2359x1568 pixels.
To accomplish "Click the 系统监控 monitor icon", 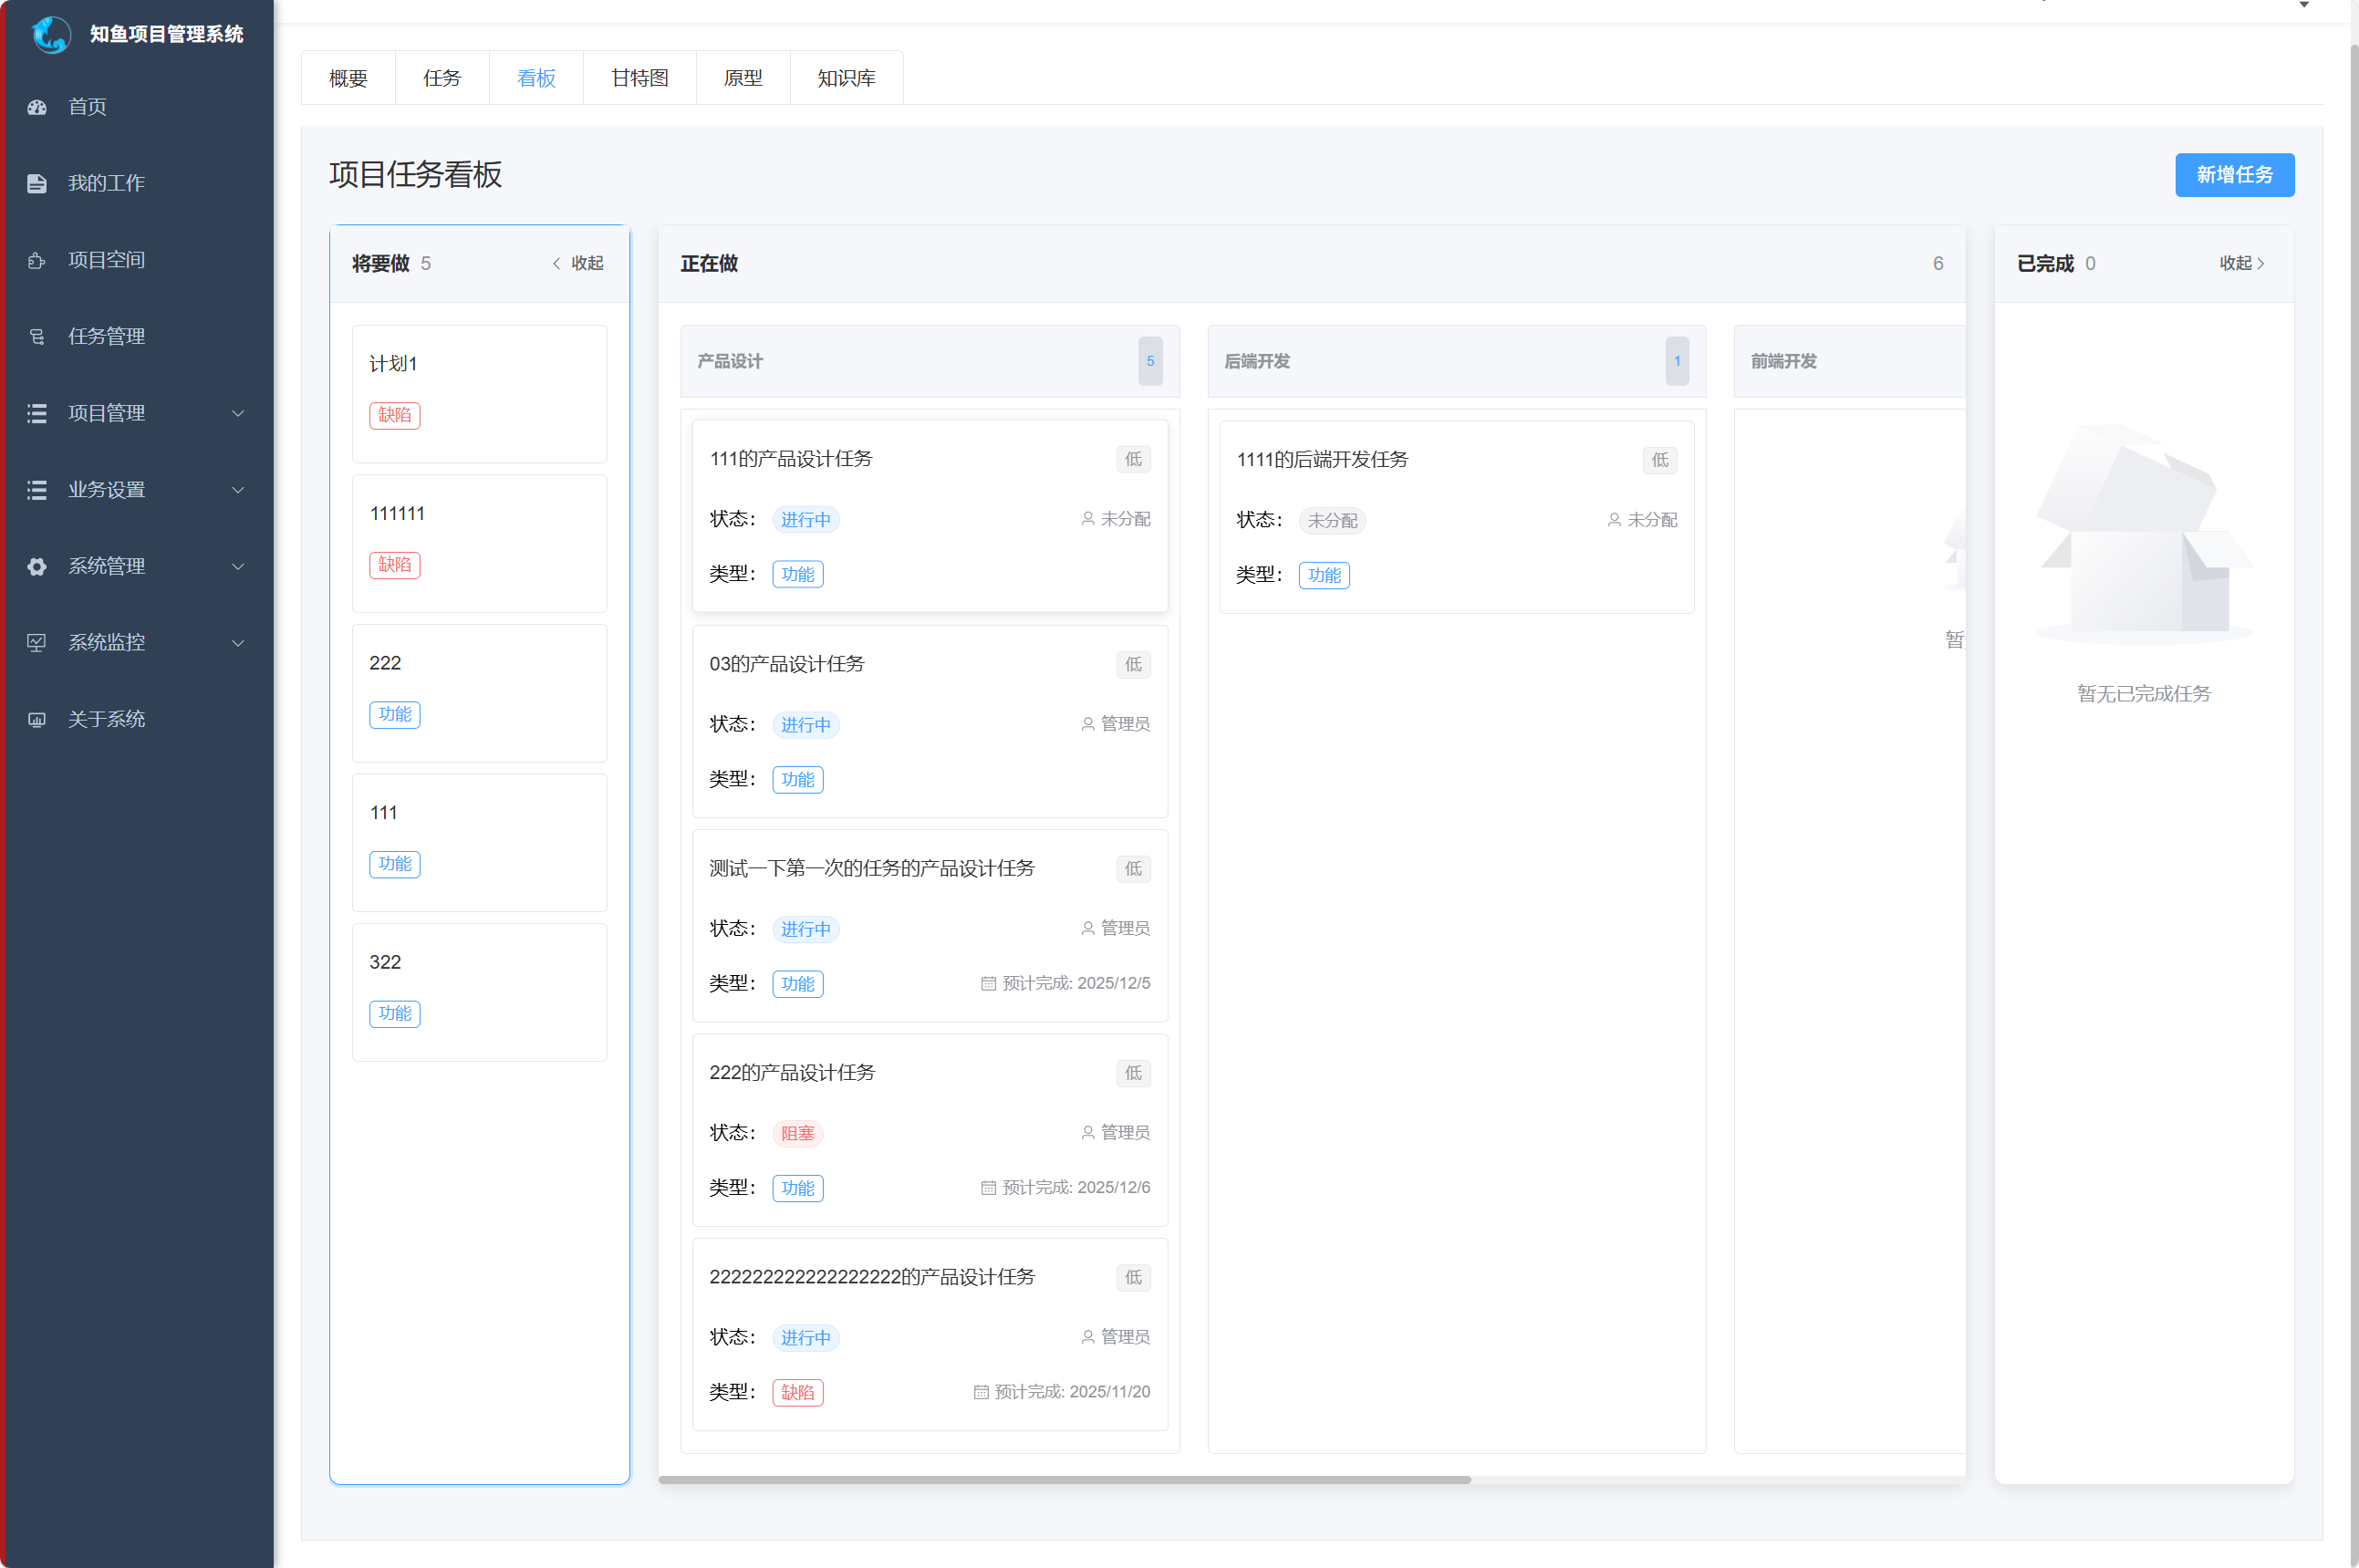I will (x=37, y=643).
